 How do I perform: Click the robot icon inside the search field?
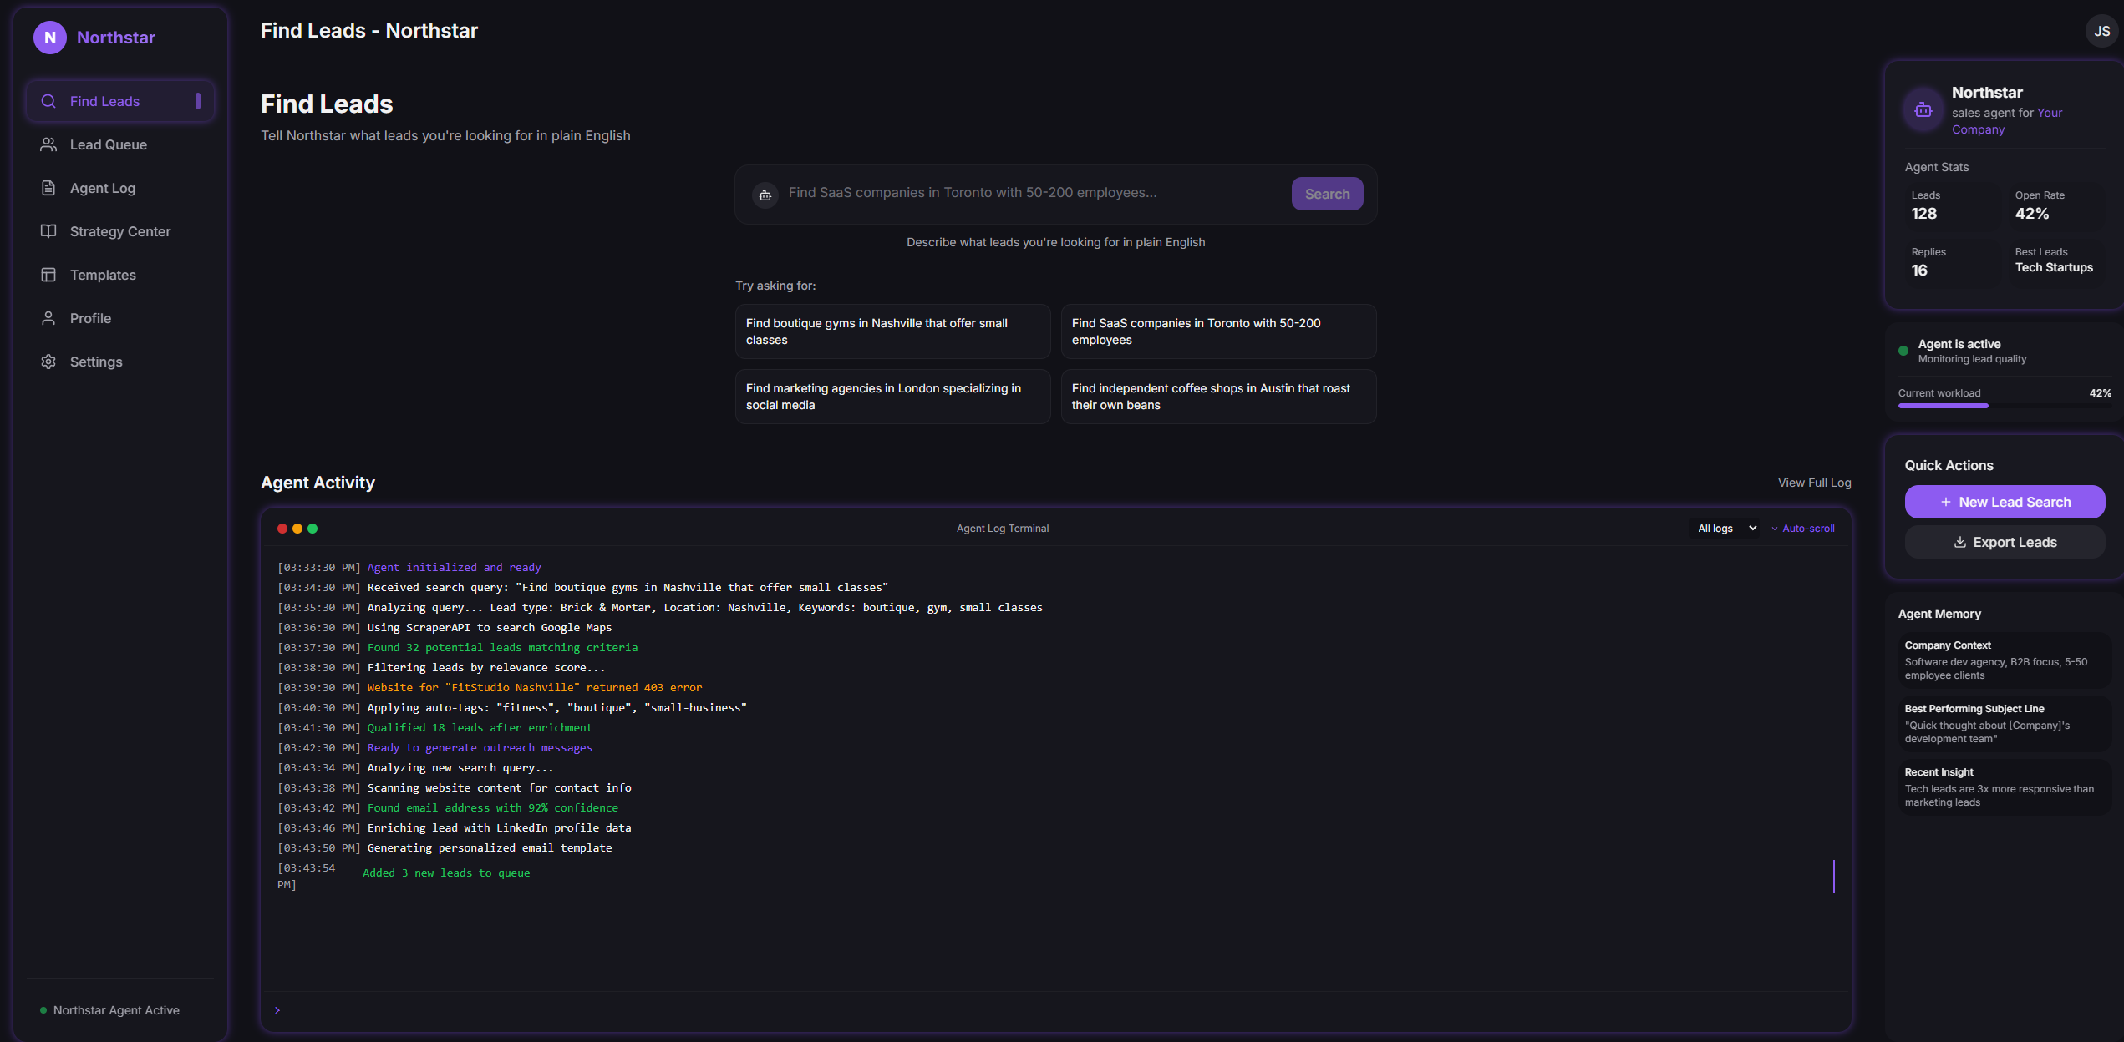[x=765, y=195]
